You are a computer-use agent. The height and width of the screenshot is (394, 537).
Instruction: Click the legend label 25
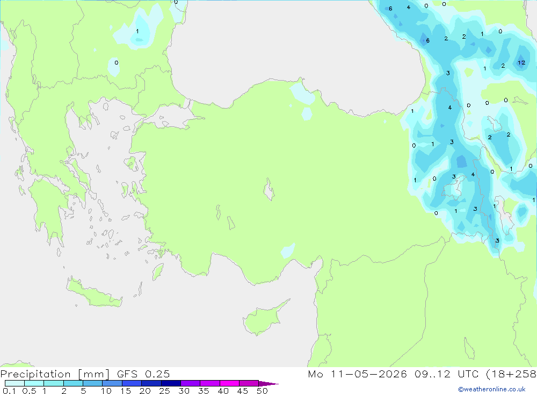[x=165, y=391]
